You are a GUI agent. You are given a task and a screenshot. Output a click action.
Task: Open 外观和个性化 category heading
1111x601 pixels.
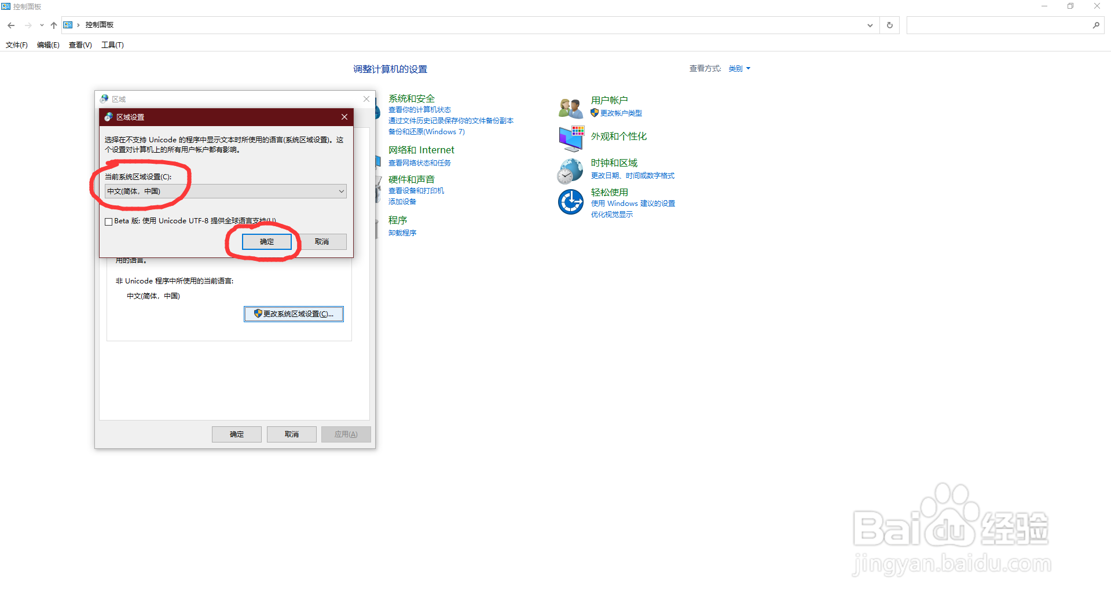[x=618, y=137]
